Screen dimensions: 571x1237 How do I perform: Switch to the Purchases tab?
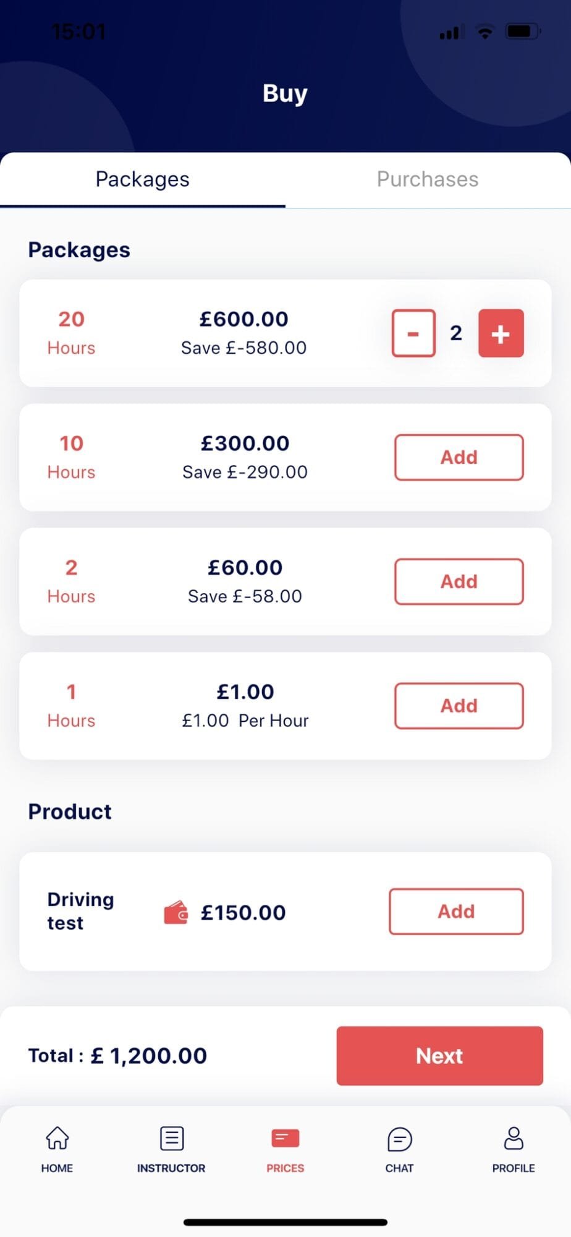[x=428, y=179]
